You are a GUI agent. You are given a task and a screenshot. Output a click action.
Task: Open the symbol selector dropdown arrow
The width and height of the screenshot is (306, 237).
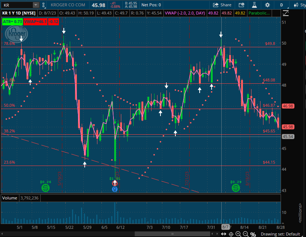tap(36, 5)
